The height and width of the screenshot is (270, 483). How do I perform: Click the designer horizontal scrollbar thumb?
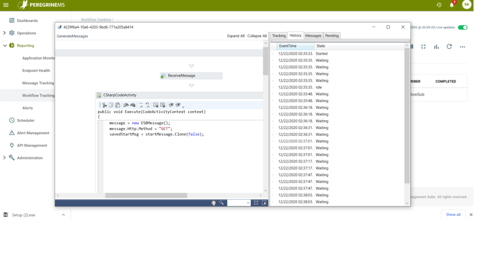(146, 195)
